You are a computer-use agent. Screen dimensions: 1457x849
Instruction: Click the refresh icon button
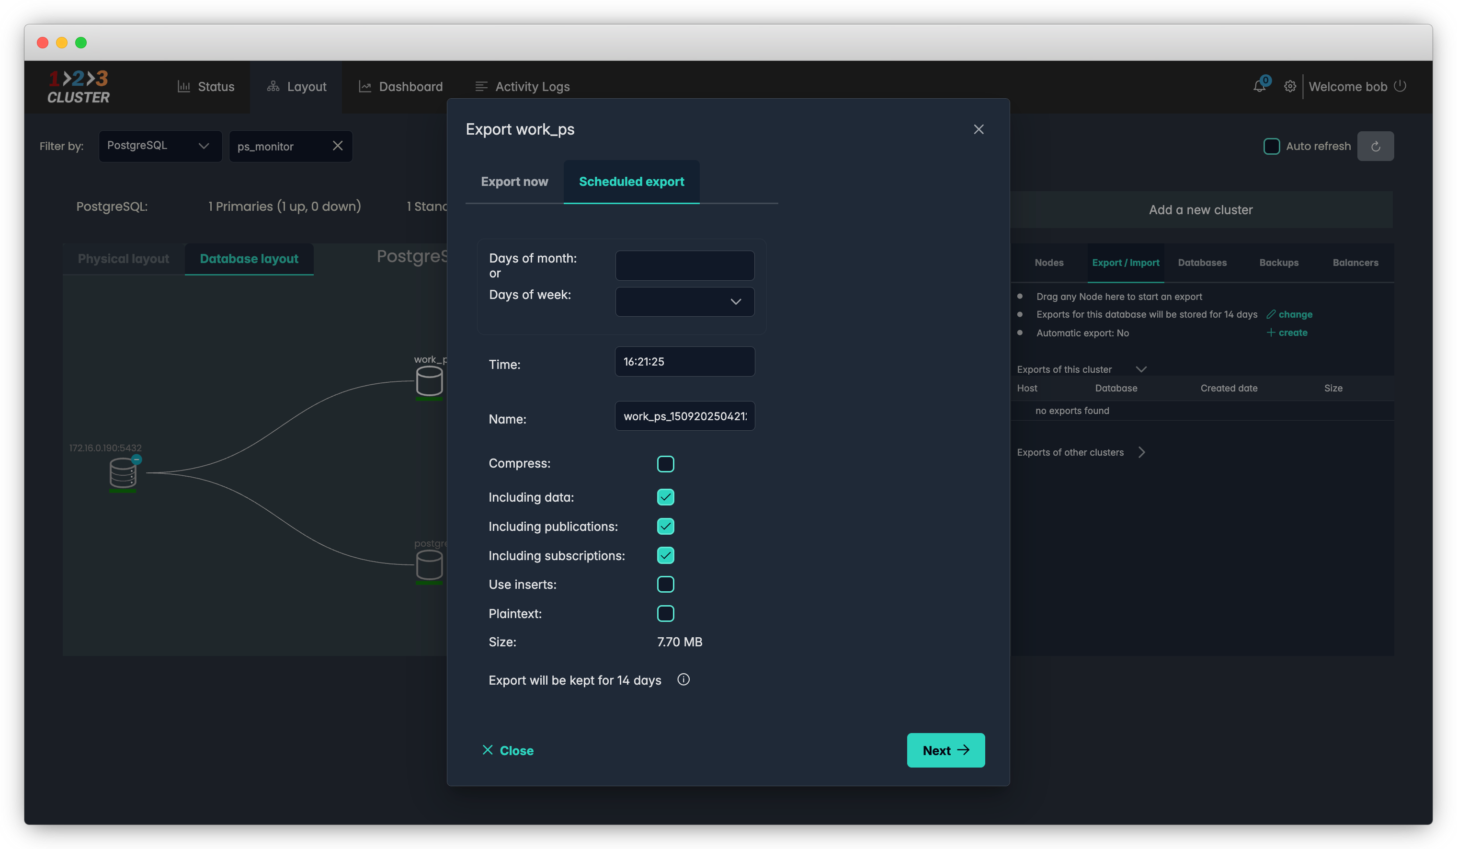coord(1375,146)
